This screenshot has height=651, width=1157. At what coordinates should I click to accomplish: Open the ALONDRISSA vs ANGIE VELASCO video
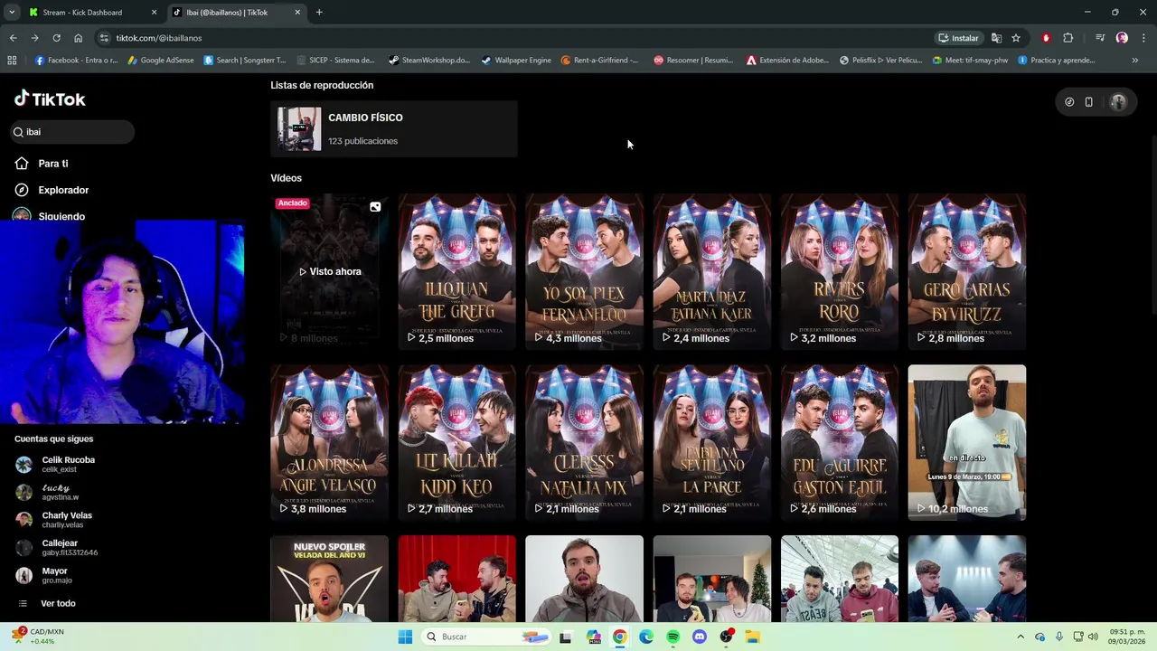(330, 442)
